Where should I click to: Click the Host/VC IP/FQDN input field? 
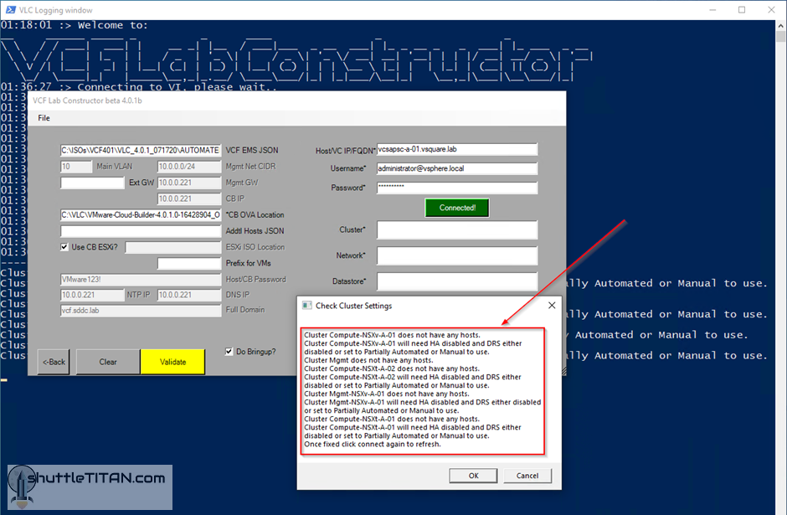click(x=456, y=150)
